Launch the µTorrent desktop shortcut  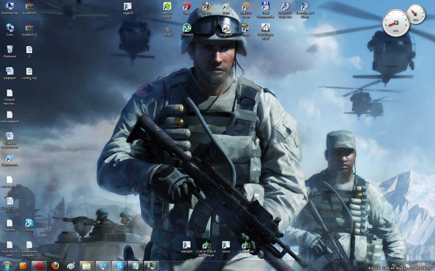pos(187,30)
